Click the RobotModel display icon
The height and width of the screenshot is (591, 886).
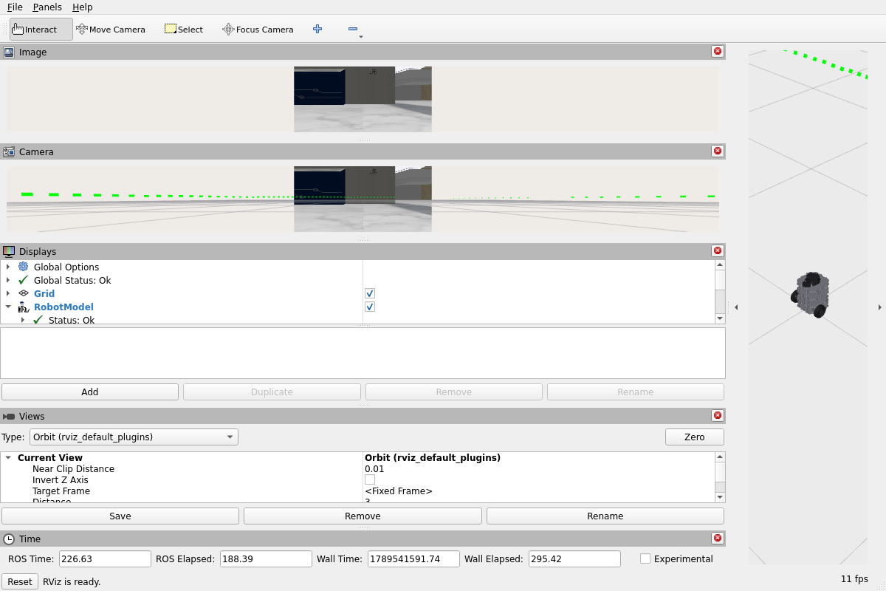[24, 307]
